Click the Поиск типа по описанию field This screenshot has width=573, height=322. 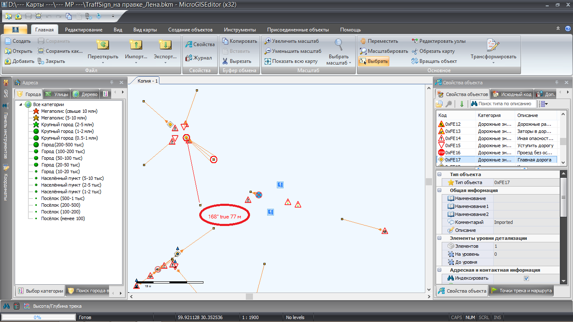(x=504, y=104)
